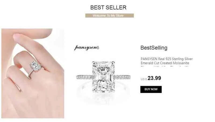This screenshot has height=122, width=215.
Task: Click the 23.99 price text
Action: [154, 78]
